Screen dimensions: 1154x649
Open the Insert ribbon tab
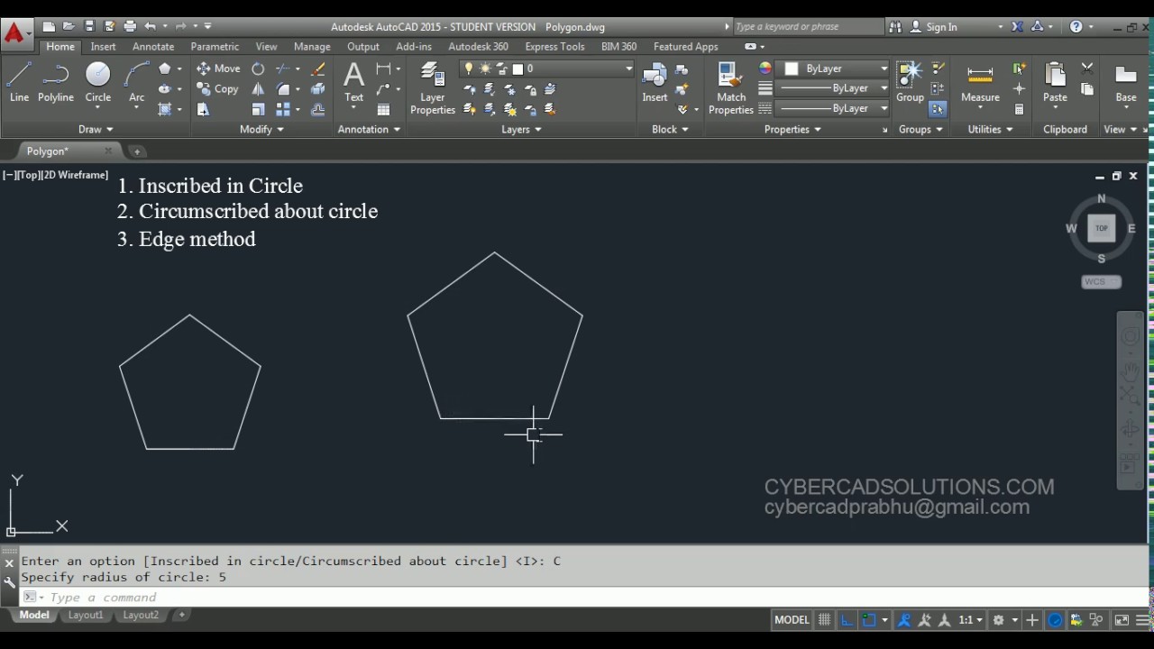(103, 47)
